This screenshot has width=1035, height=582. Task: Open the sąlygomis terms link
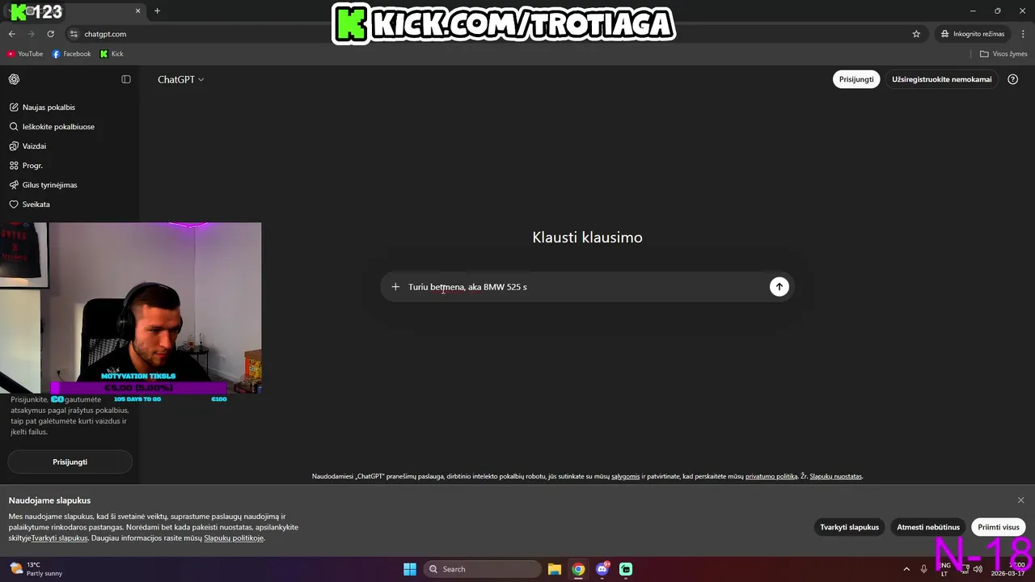point(625,477)
